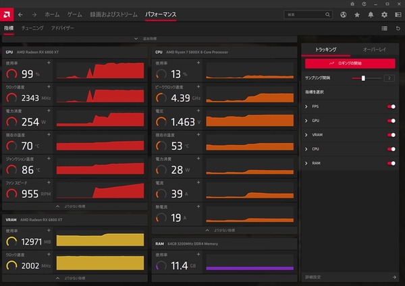Open the ゲーム tab
Viewport: 405px width, 286px height.
[x=75, y=14]
